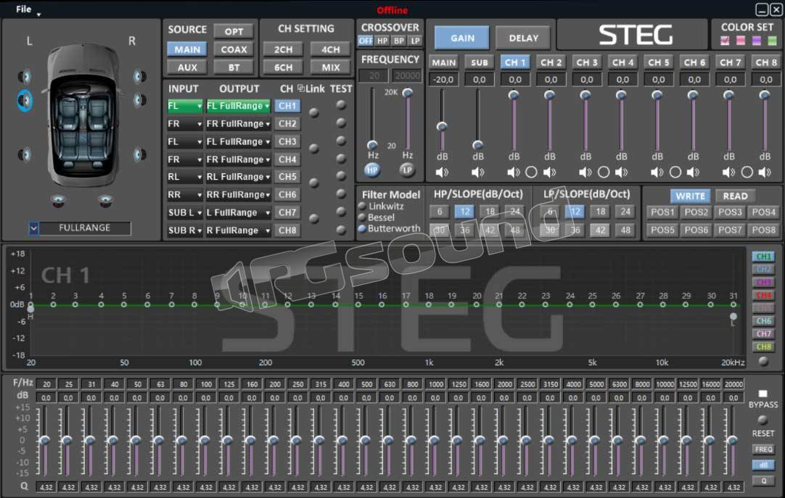Click EQ point 15 on the graph
The image size is (785, 498).
click(358, 304)
